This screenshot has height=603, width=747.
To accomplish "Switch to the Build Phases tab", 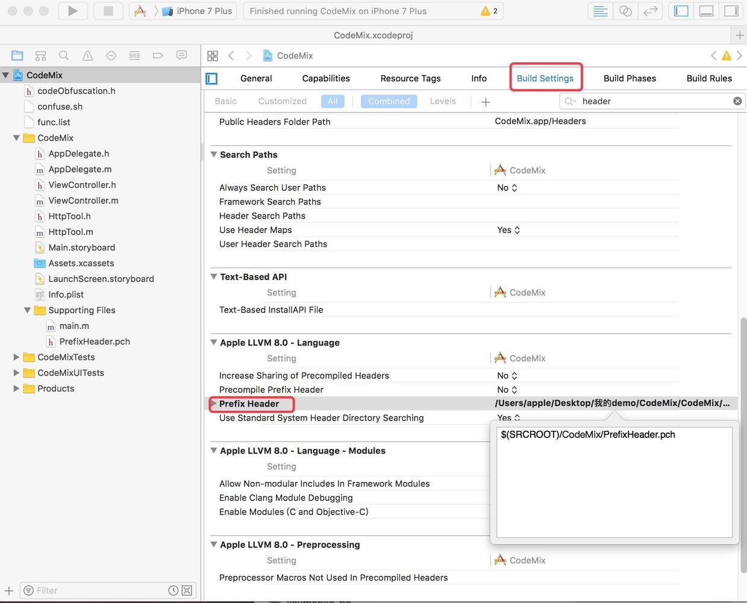I will coord(630,78).
